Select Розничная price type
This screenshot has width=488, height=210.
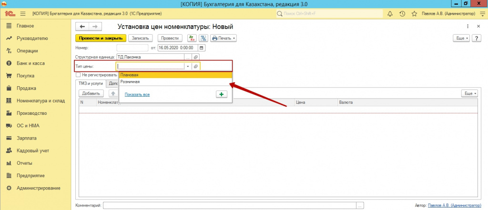tap(175, 81)
